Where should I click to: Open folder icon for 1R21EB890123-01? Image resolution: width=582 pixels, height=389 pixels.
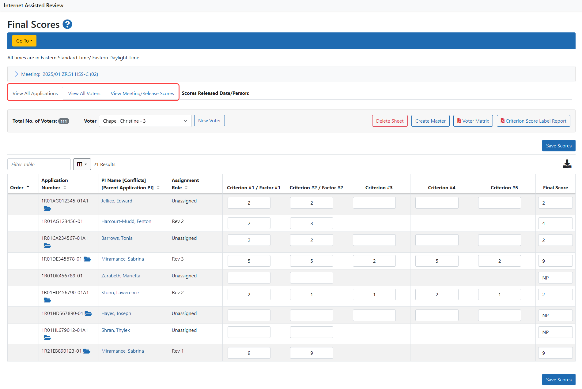coord(87,351)
